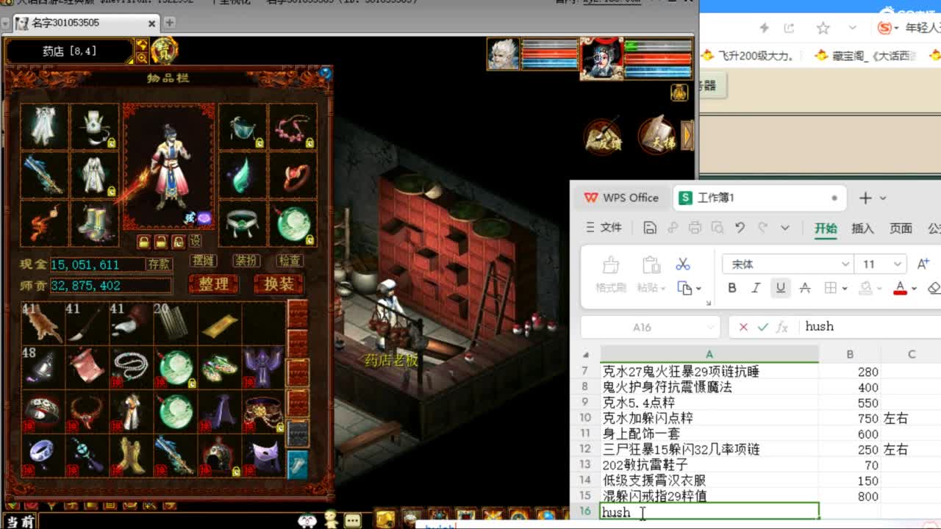Click the browser bookmark star icon
Screen dimensions: 941x529
tap(823, 28)
